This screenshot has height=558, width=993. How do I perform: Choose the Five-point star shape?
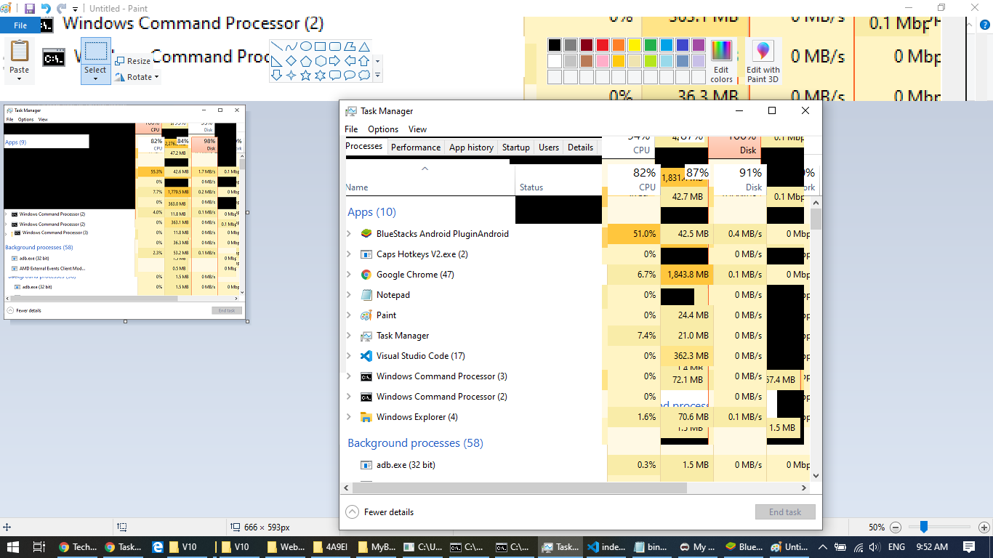pos(306,76)
